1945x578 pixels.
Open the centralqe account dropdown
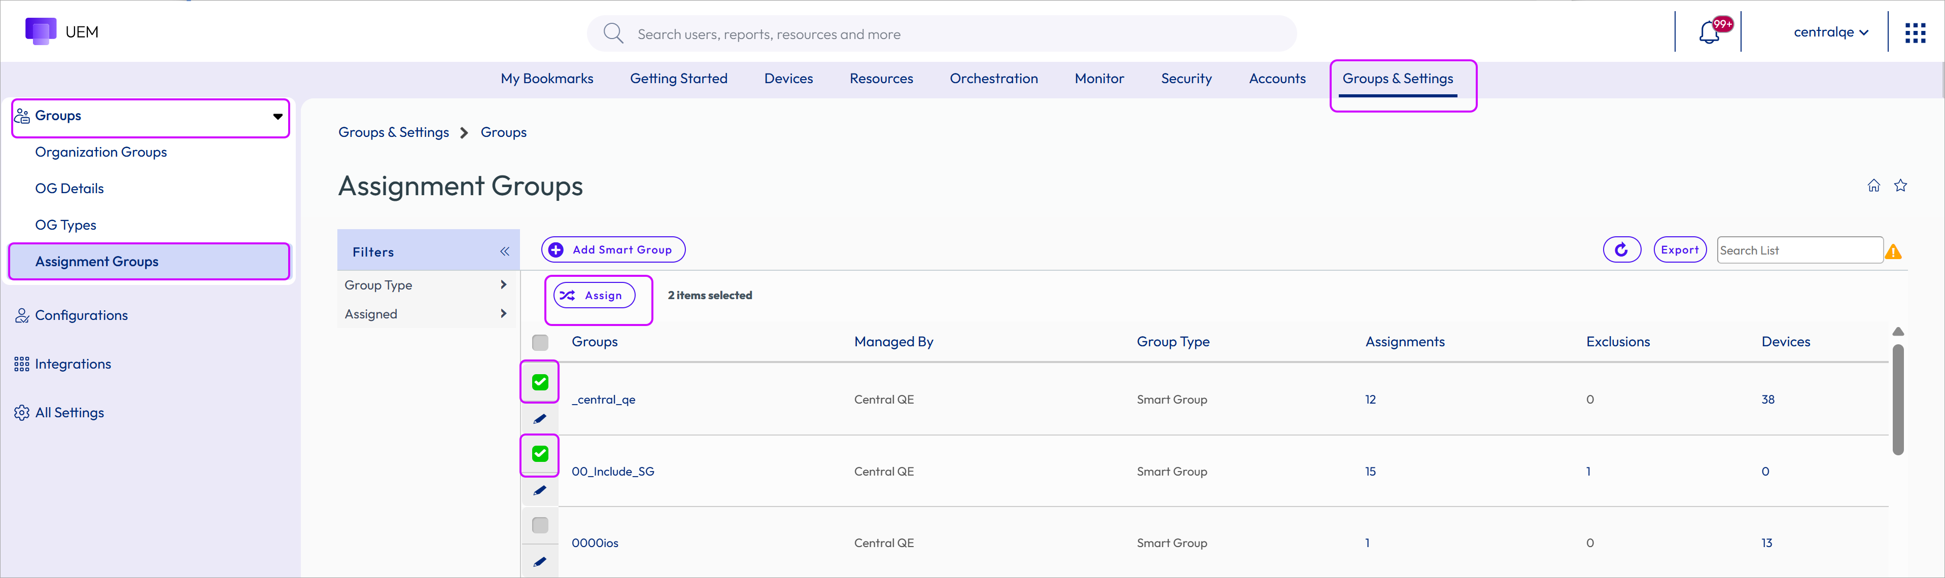(1831, 32)
